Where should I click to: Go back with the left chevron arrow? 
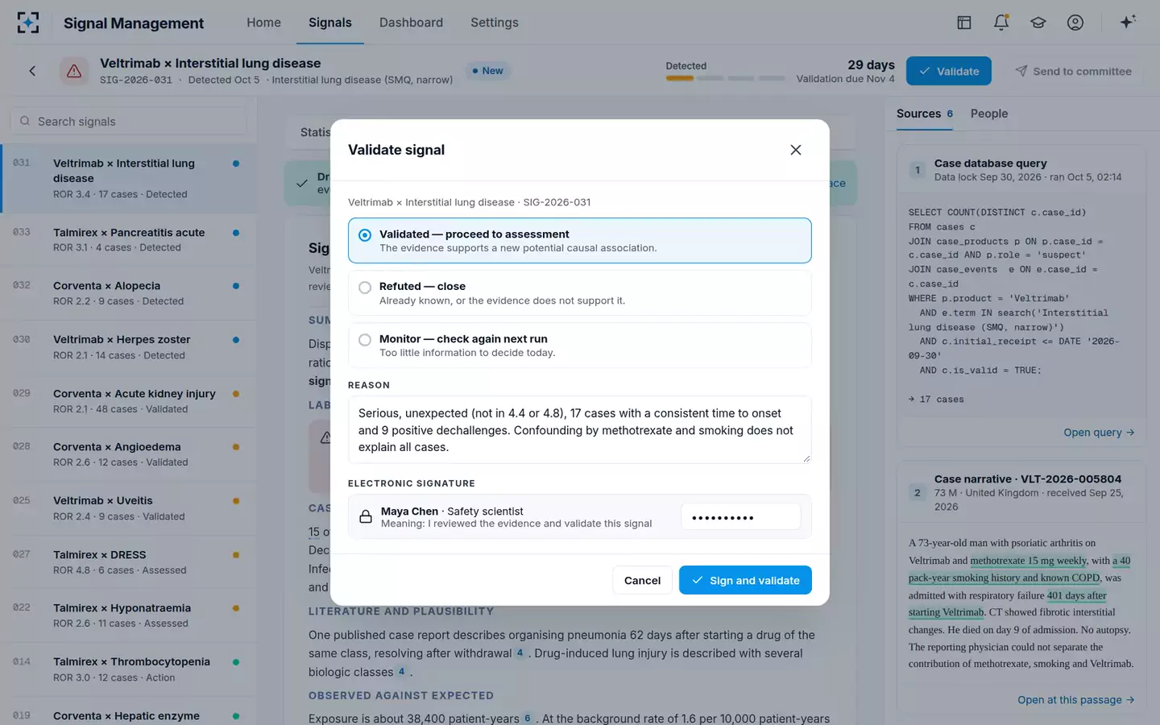click(32, 71)
